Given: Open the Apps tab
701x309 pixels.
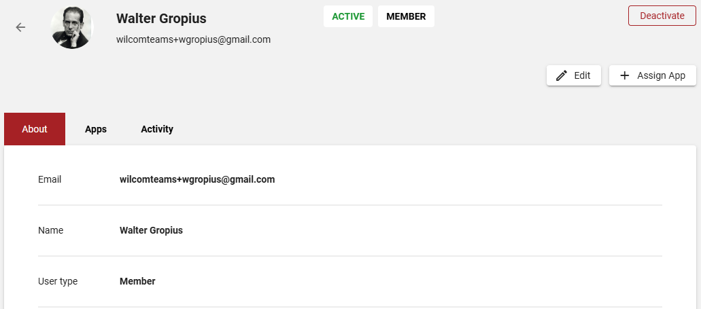Looking at the screenshot, I should (x=96, y=129).
